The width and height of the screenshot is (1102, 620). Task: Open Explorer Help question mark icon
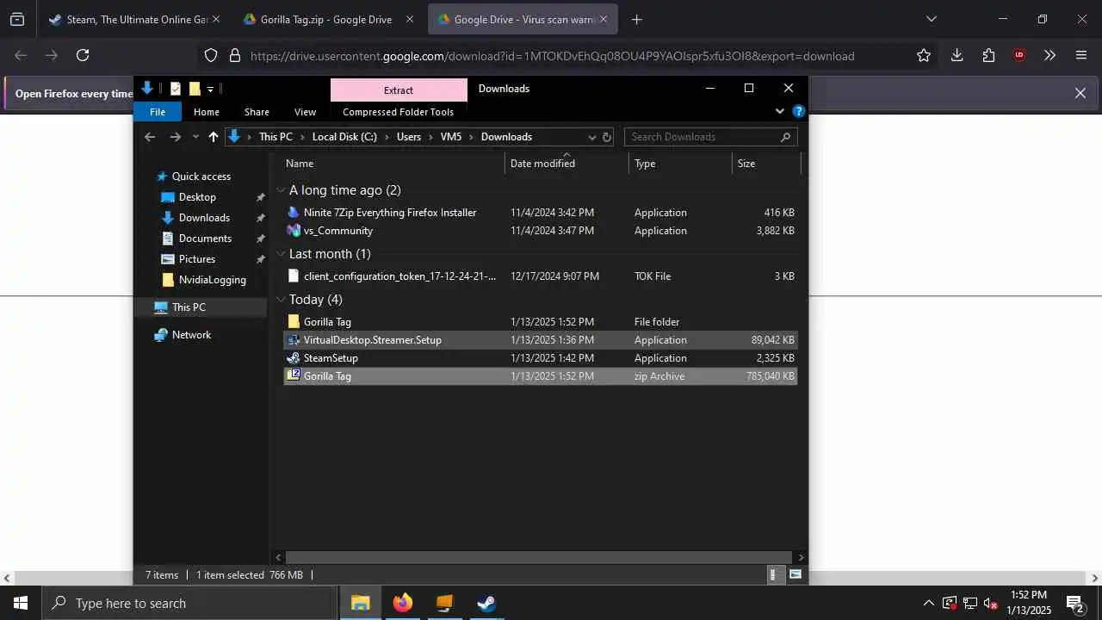click(798, 111)
